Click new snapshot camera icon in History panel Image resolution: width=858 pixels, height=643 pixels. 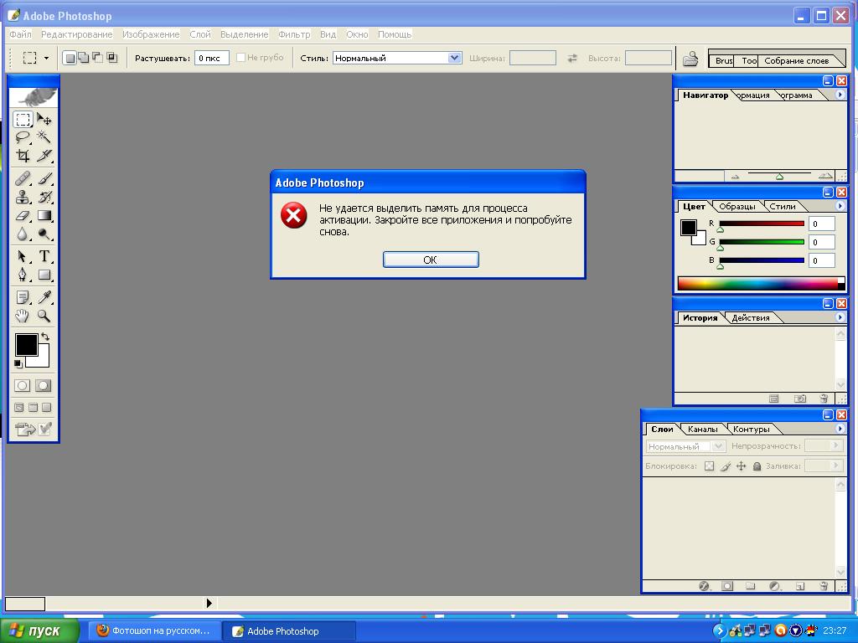click(x=800, y=399)
